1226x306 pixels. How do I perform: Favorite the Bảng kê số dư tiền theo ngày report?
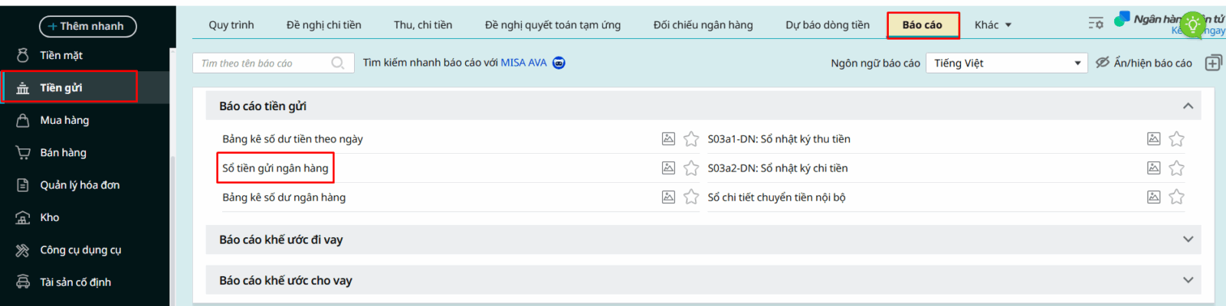pyautogui.click(x=691, y=138)
